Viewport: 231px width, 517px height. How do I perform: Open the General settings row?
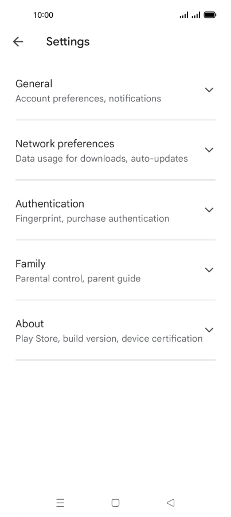point(115,91)
